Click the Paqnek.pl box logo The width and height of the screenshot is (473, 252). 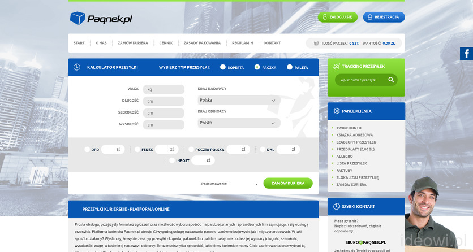(x=77, y=19)
